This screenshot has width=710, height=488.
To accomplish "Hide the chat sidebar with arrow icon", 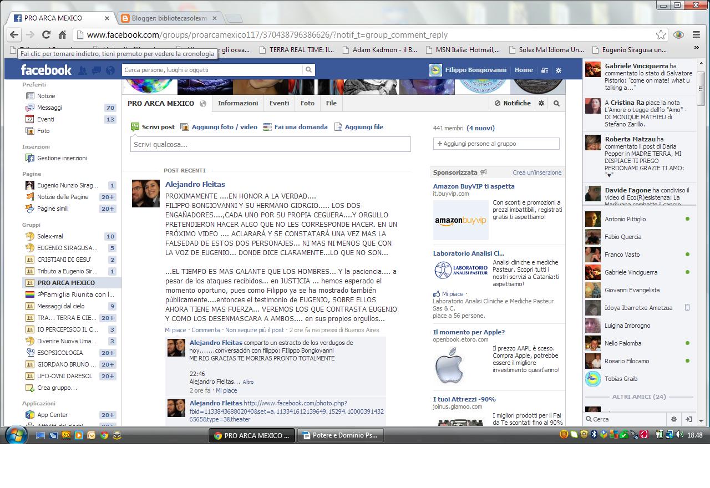I will coord(688,419).
